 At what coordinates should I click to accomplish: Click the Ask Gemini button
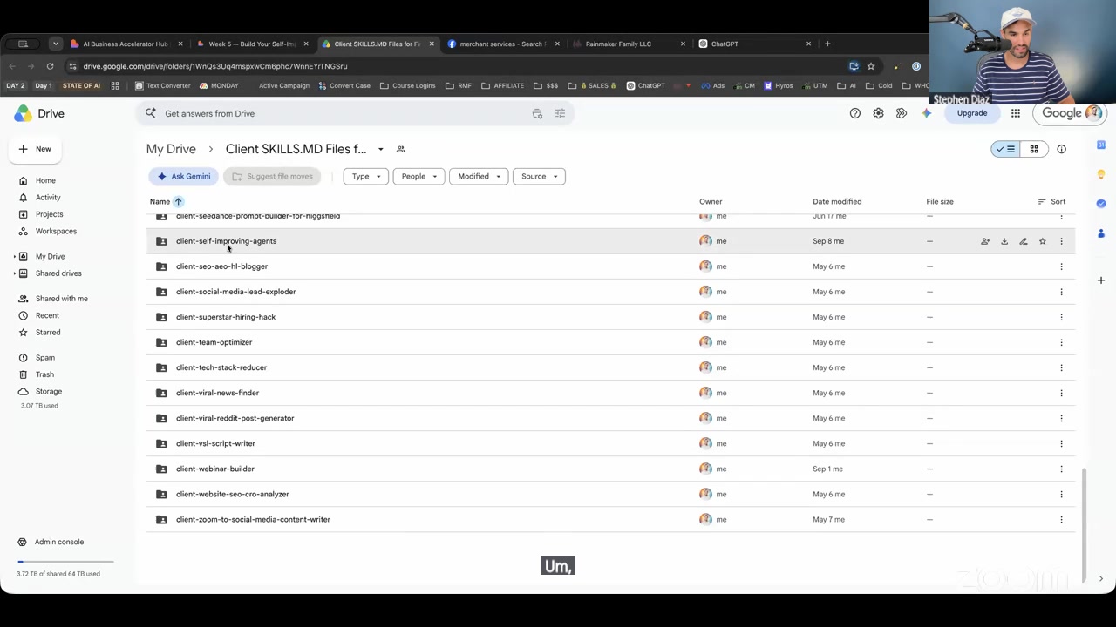pyautogui.click(x=183, y=176)
